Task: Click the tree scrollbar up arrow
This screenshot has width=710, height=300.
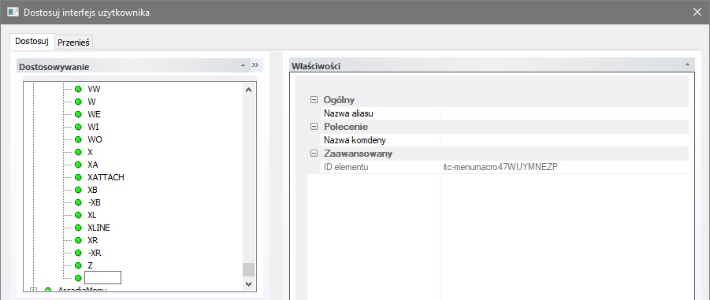Action: click(x=248, y=90)
